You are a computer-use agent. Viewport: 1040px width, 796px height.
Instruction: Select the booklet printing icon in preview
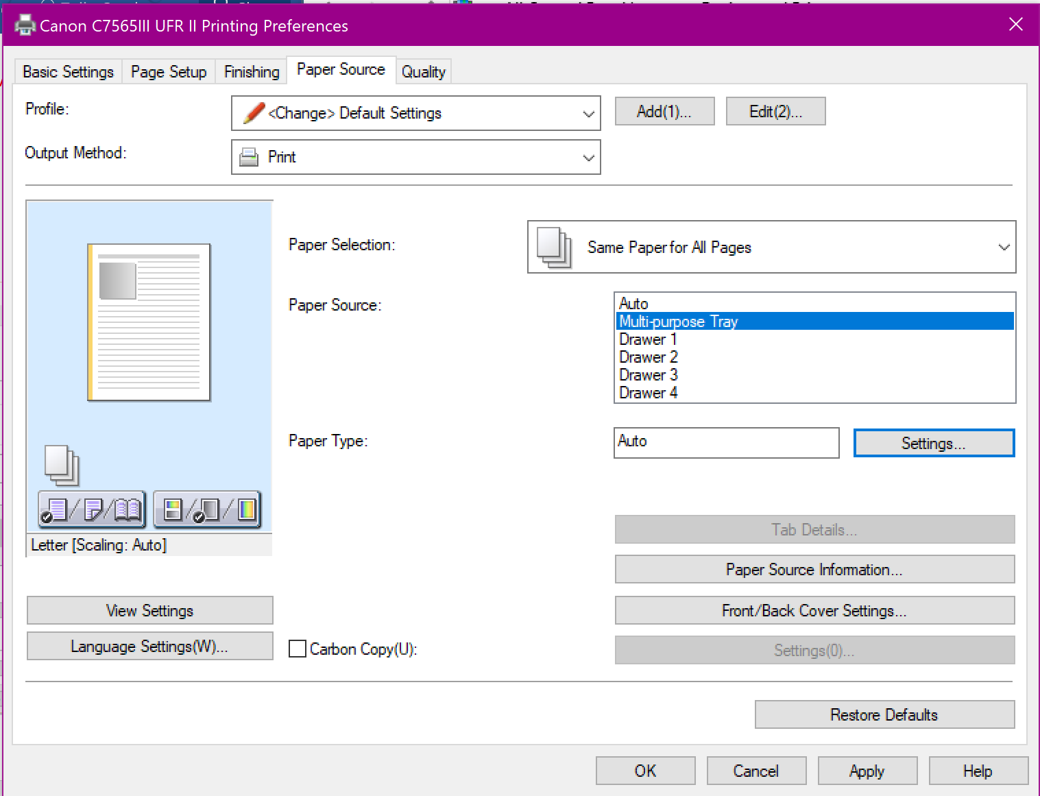(x=128, y=509)
